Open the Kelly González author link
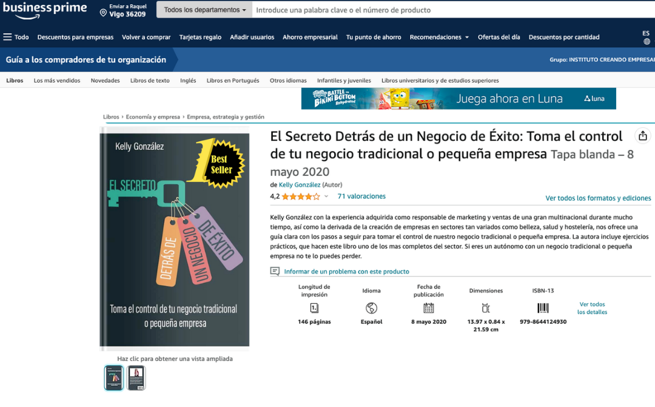The width and height of the screenshot is (655, 407). (300, 184)
